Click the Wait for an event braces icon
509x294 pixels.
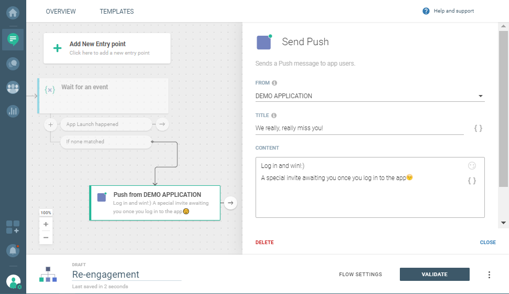click(50, 90)
